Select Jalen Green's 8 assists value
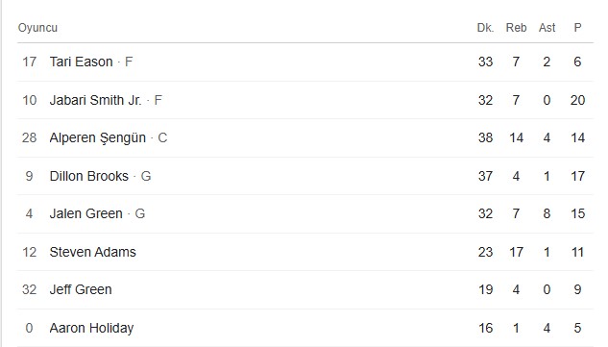The width and height of the screenshot is (608, 347). point(547,213)
